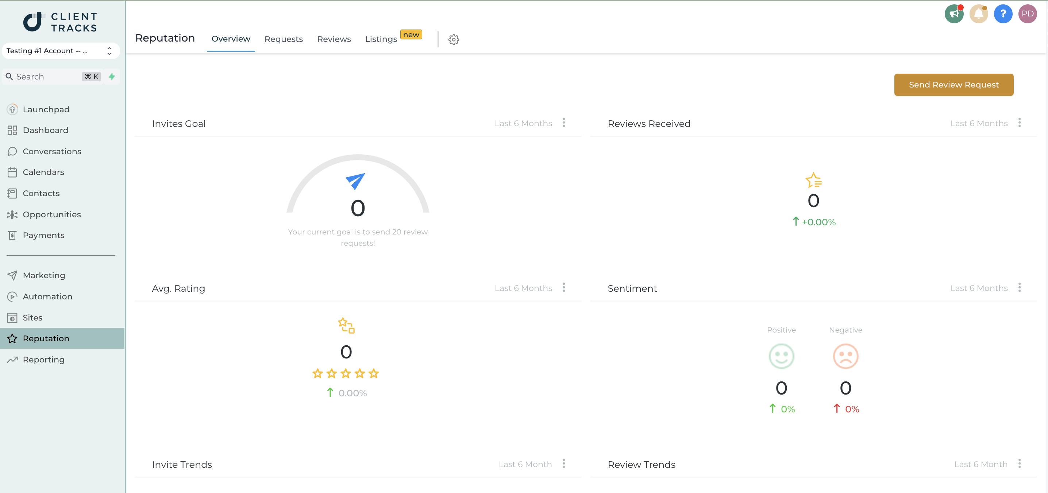The width and height of the screenshot is (1048, 493).
Task: Expand the Avg. Rating options menu
Action: 563,288
